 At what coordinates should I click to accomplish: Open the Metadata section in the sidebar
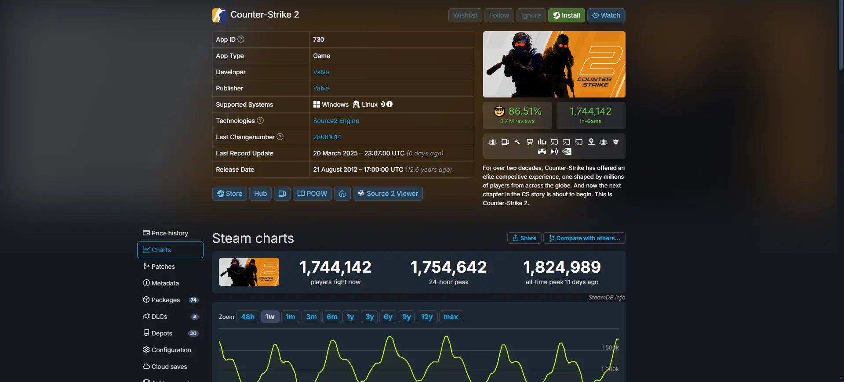pos(170,283)
